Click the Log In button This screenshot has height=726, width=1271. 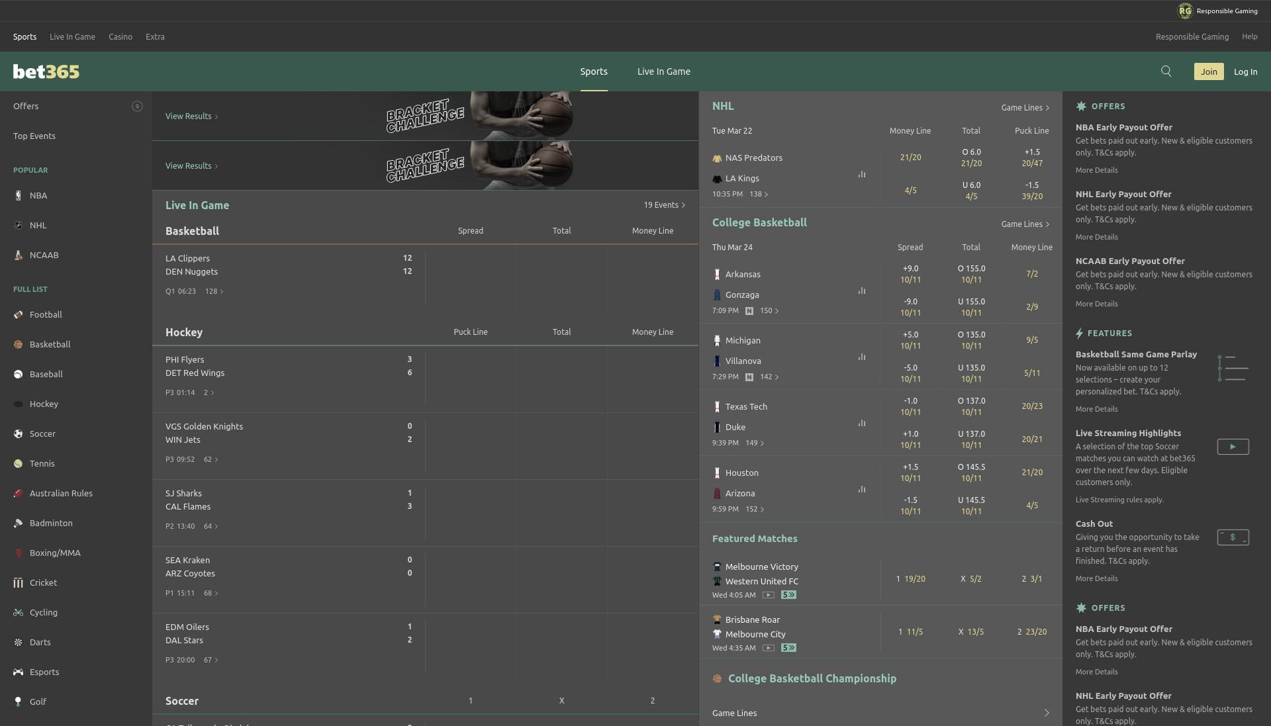coord(1246,71)
